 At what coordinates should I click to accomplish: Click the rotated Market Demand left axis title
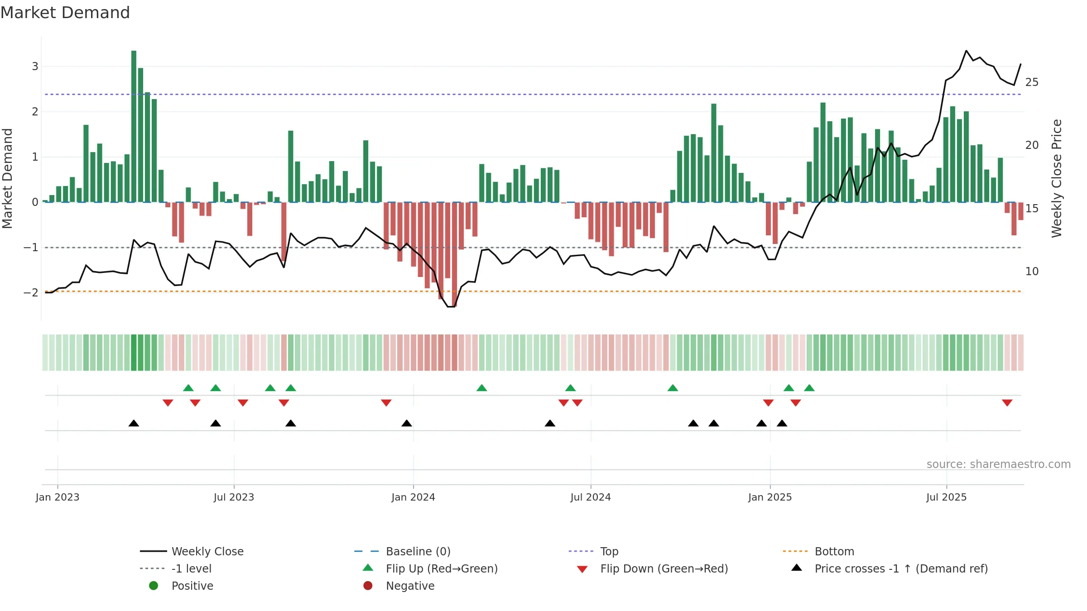[x=7, y=178]
